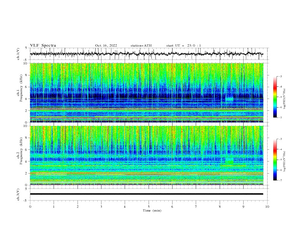Select the date text "Oct. 16, 2022"
Image resolution: width=301 pixels, height=232 pixels.
[106, 45]
